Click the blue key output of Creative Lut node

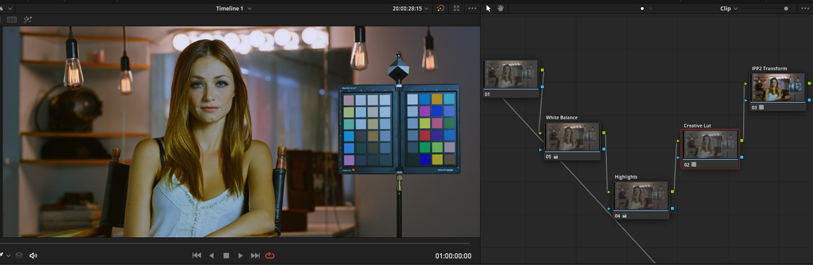(742, 157)
